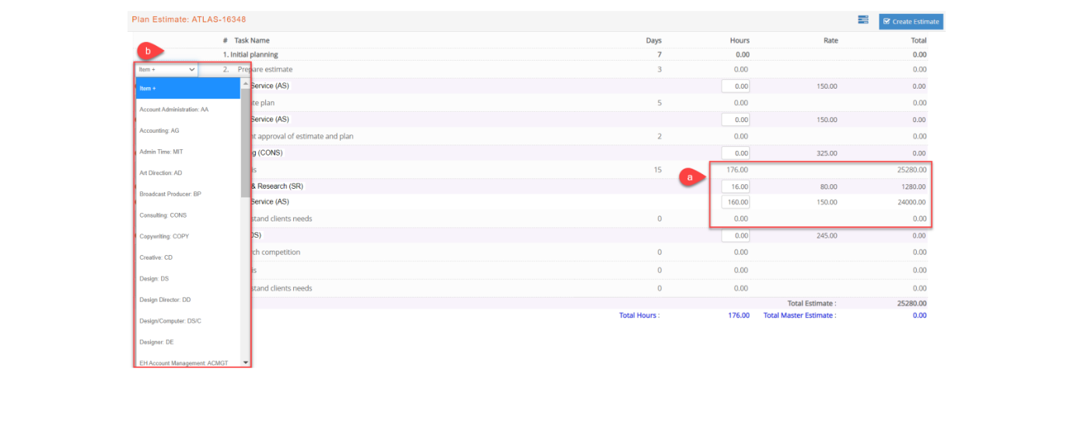The height and width of the screenshot is (433, 1067).
Task: Click the dropdown list scrollbar thumb
Action: (x=246, y=142)
